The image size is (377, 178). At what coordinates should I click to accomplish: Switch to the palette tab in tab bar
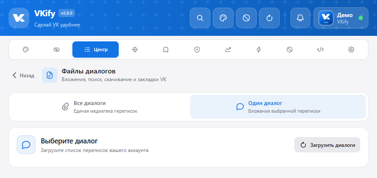(x=26, y=50)
